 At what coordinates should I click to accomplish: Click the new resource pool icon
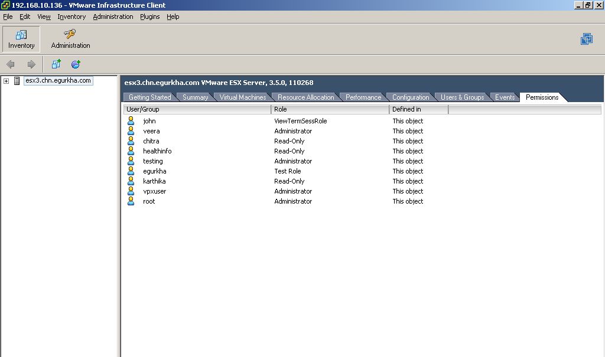coord(76,64)
